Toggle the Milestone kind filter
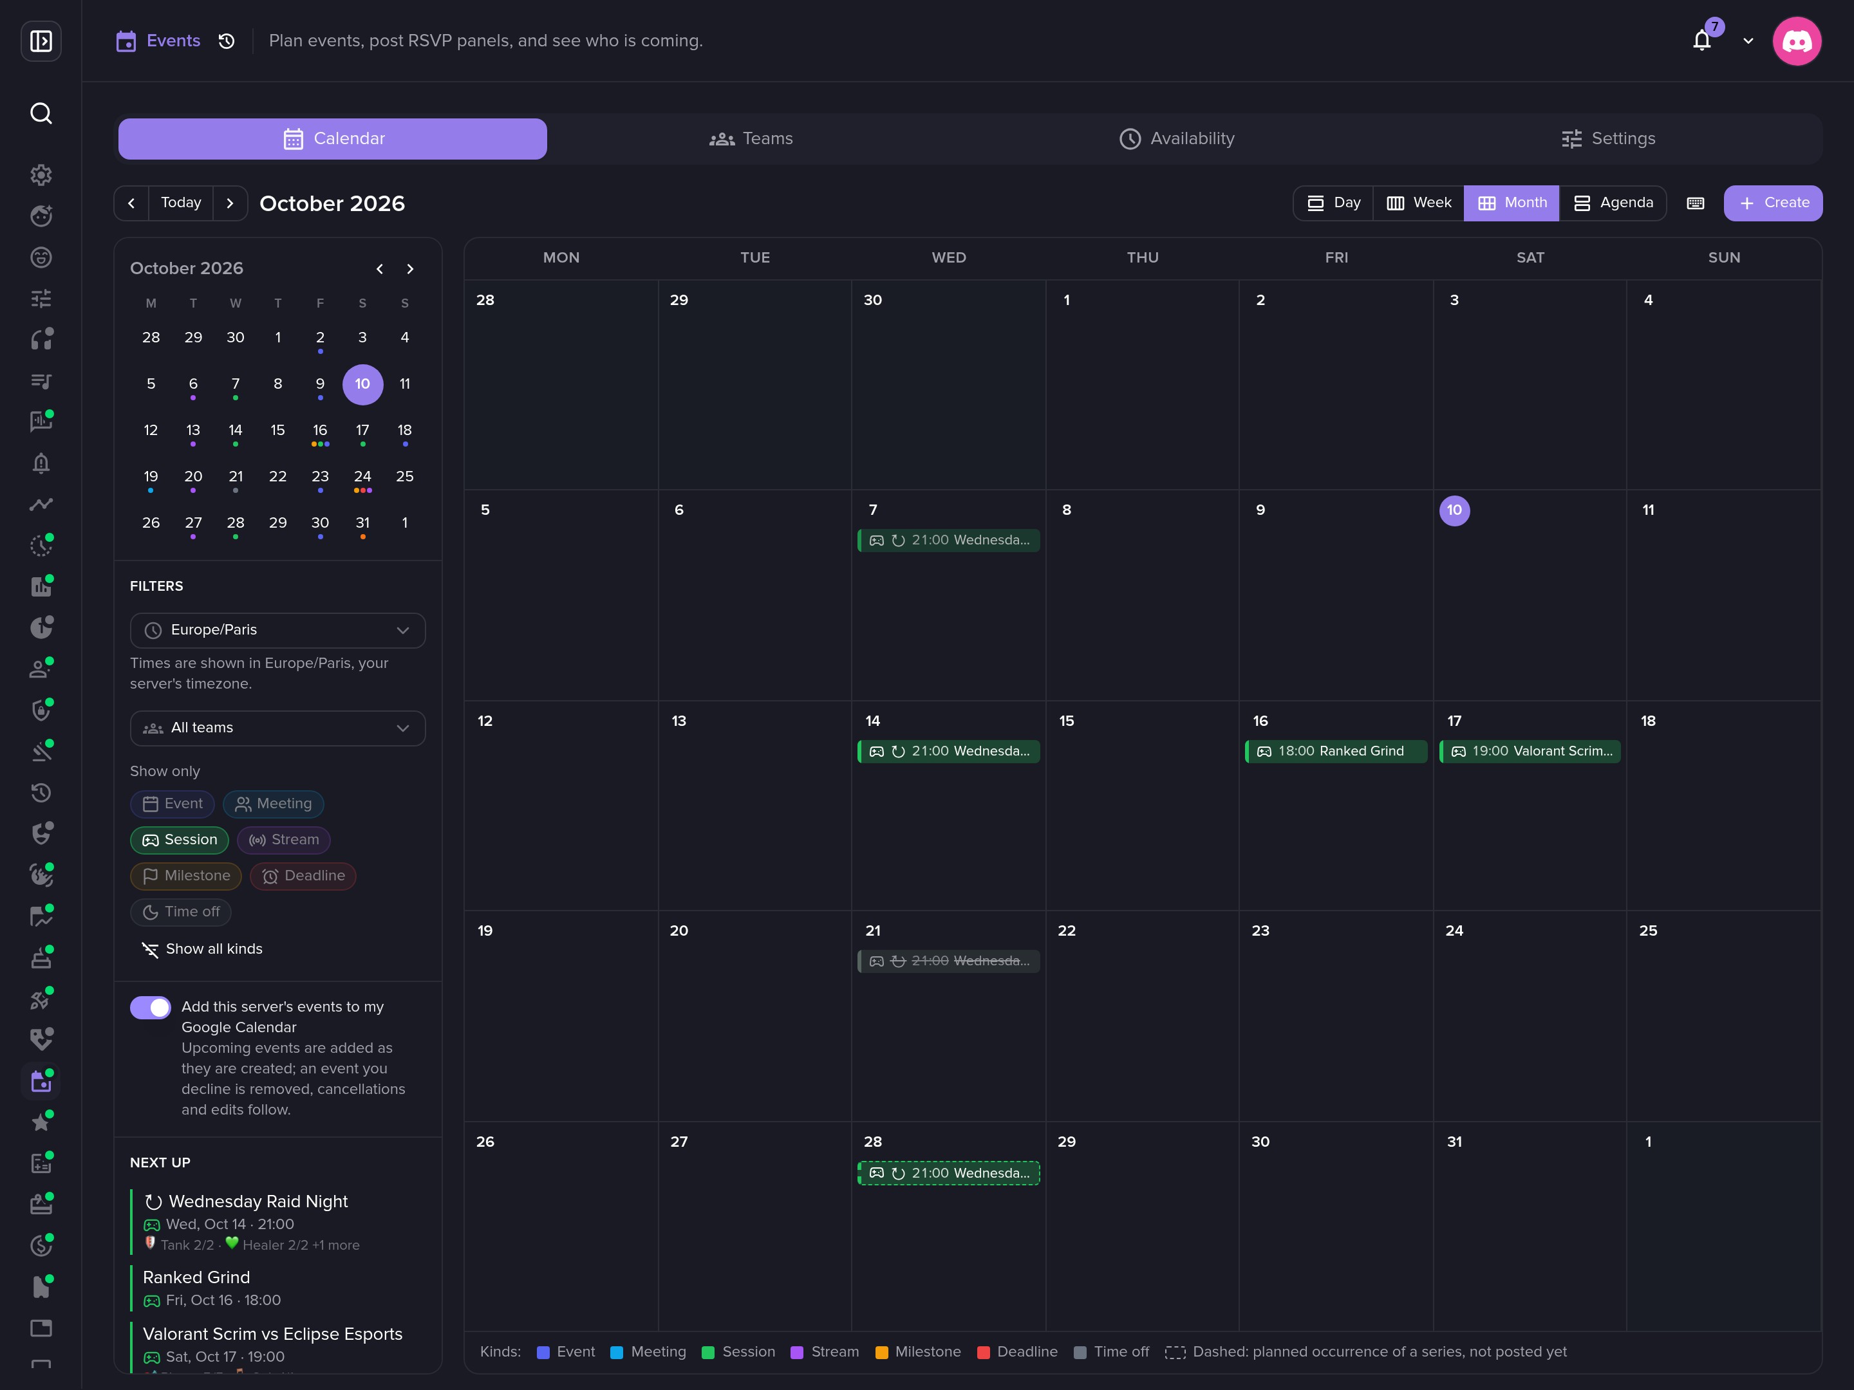 click(186, 876)
